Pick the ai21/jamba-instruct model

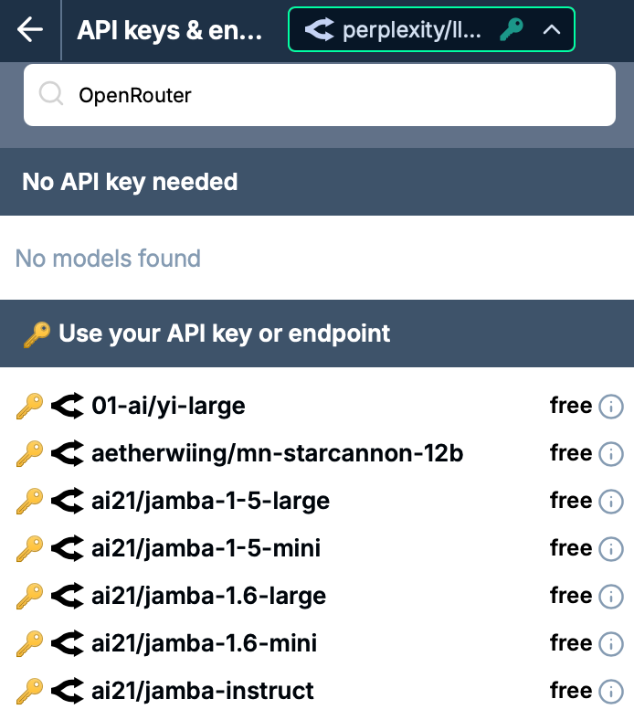click(203, 691)
